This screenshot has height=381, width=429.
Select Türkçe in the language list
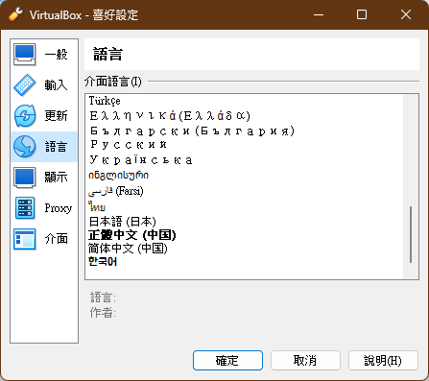(x=105, y=101)
